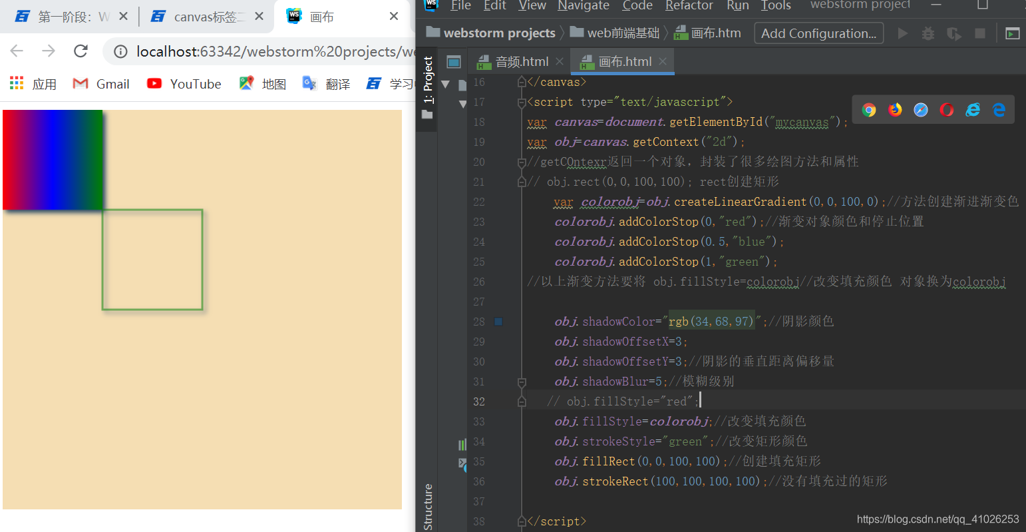Toggle the breakpoint on line 28
Viewport: 1026px width, 532px height.
pyautogui.click(x=498, y=321)
